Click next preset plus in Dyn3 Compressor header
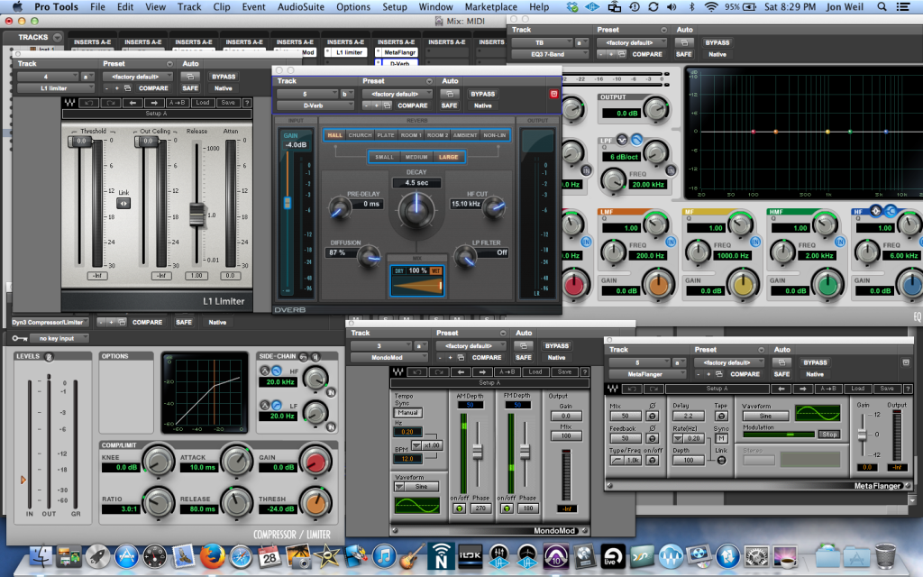This screenshot has height=577, width=923. click(111, 322)
